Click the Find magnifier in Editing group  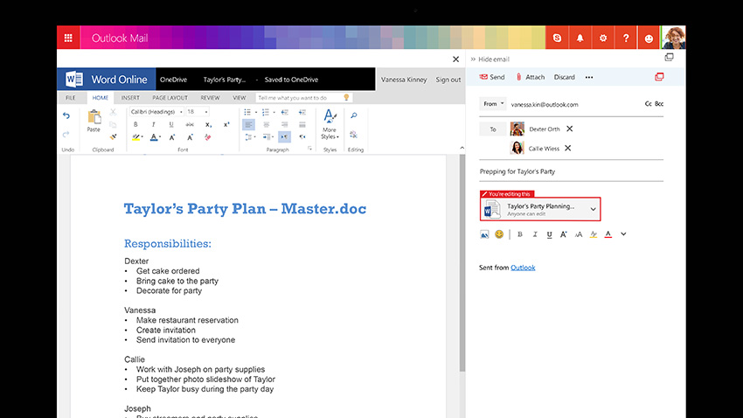(354, 115)
